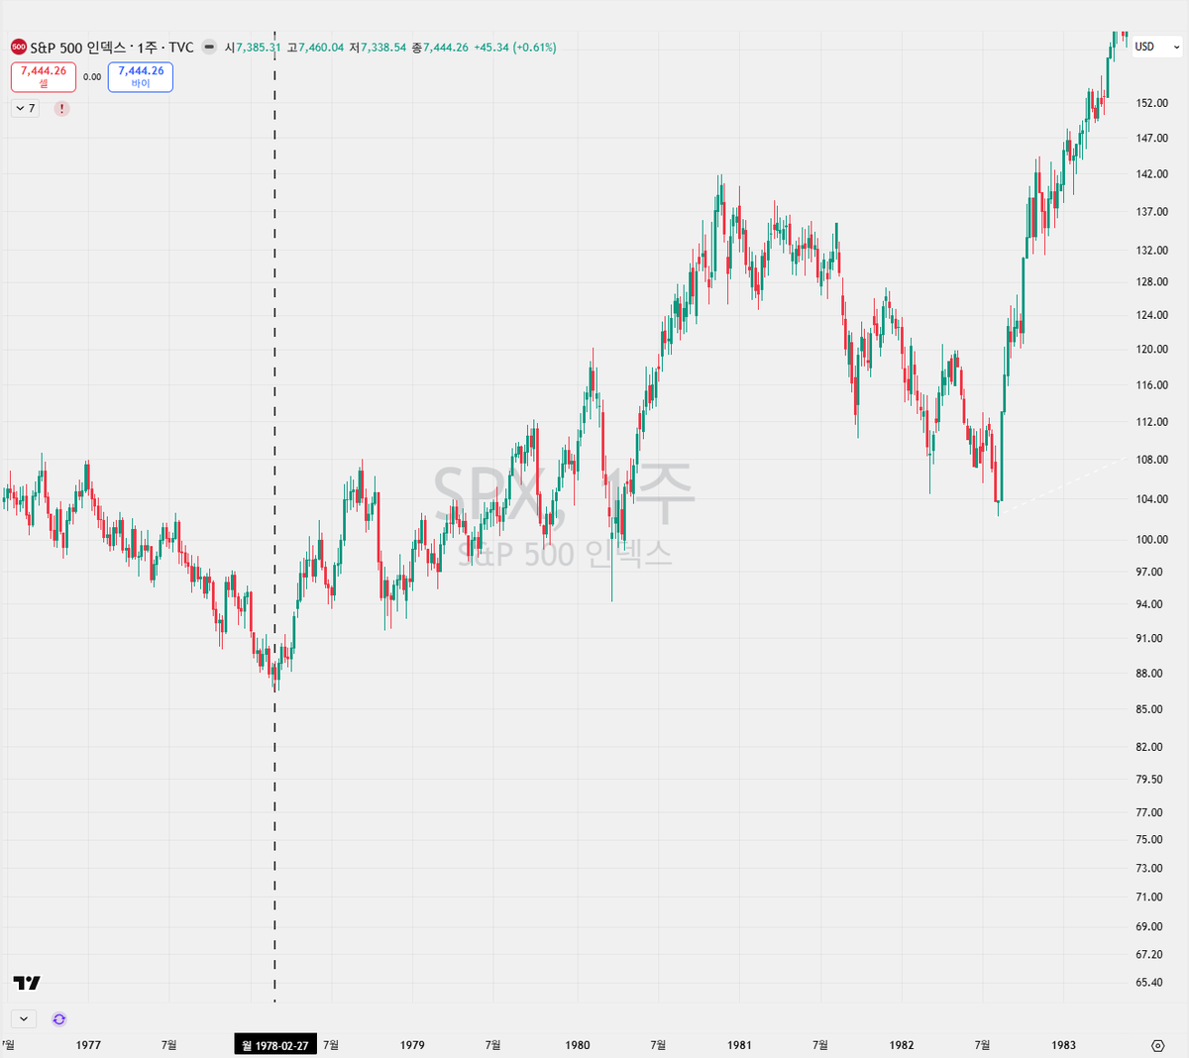Click the 108.00 price axis label
Image resolution: width=1189 pixels, height=1058 pixels.
click(1151, 461)
